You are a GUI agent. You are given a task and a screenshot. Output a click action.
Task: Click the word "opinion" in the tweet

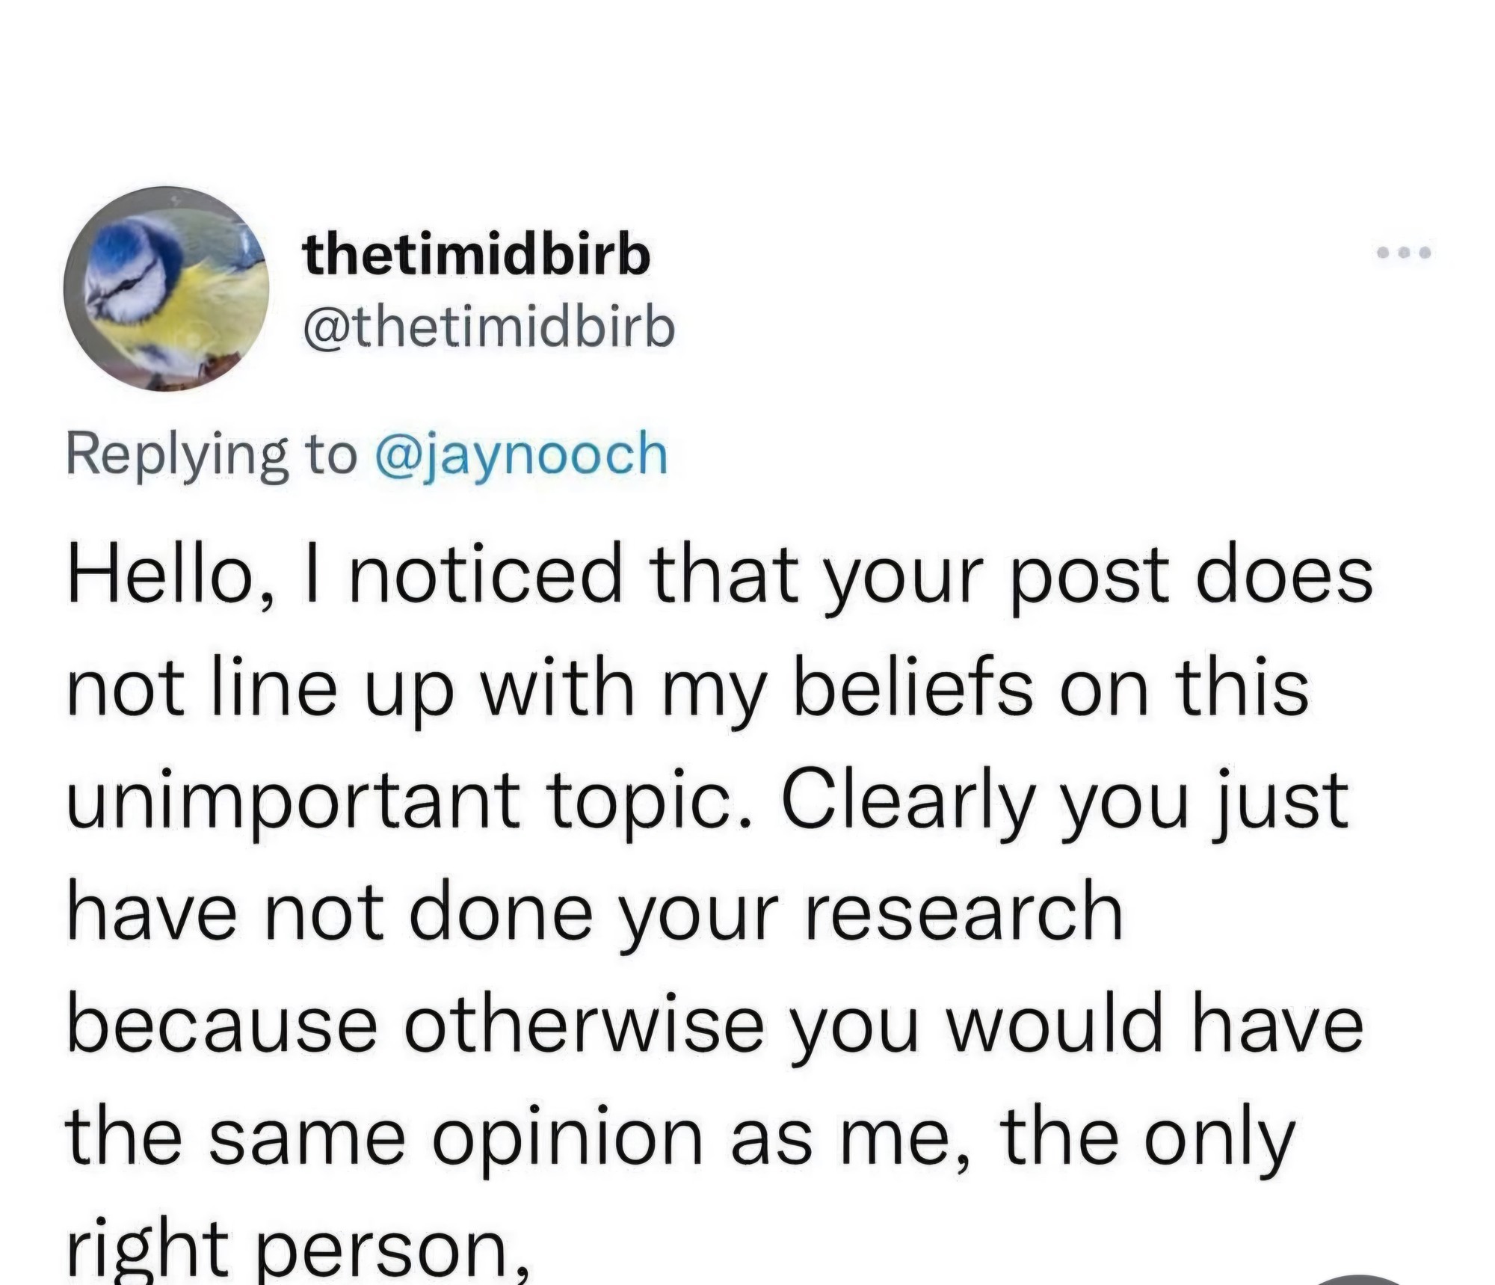point(570,1136)
